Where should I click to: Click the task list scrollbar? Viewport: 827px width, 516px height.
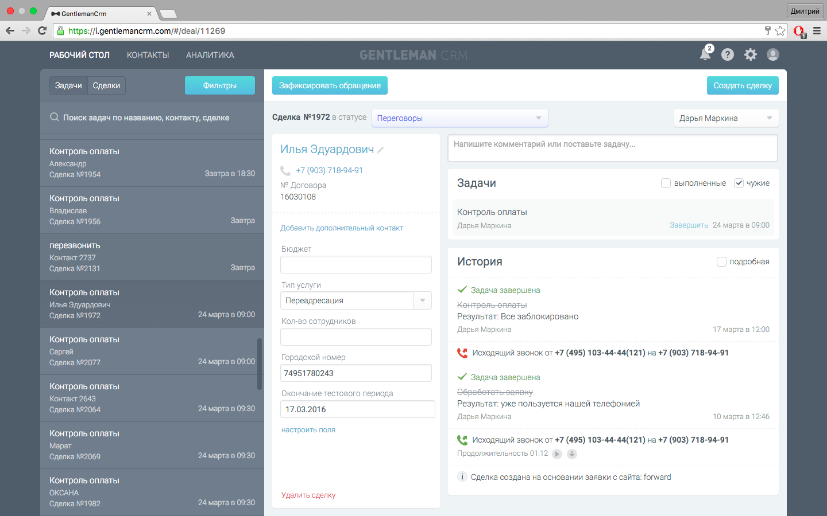(260, 364)
